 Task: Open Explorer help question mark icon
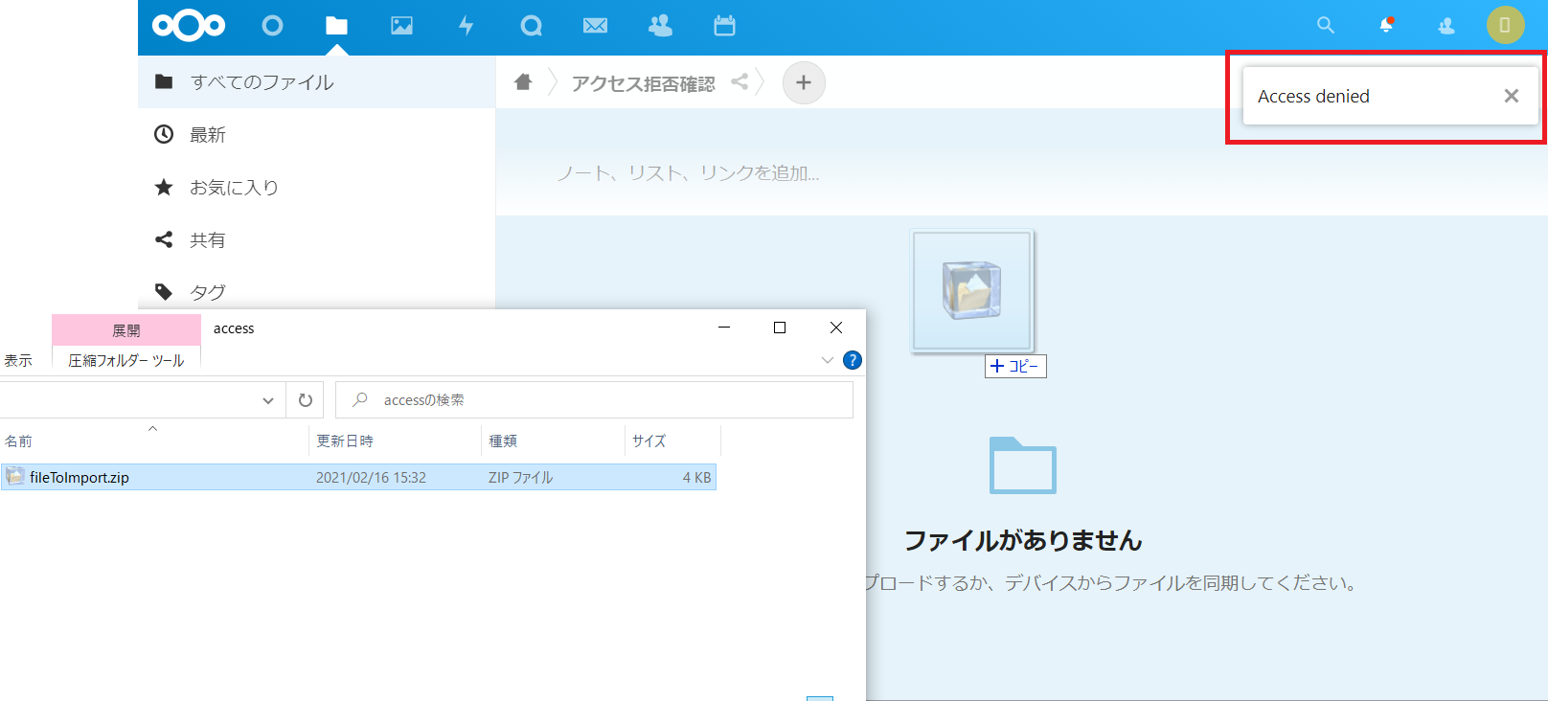tap(853, 360)
